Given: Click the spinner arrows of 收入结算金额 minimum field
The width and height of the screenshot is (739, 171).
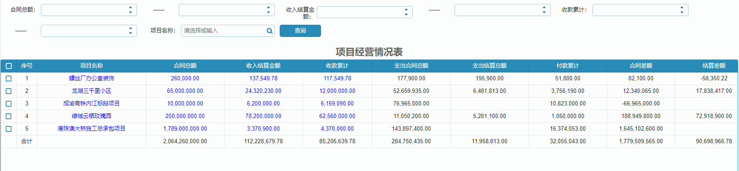Looking at the screenshot, I should (x=406, y=12).
